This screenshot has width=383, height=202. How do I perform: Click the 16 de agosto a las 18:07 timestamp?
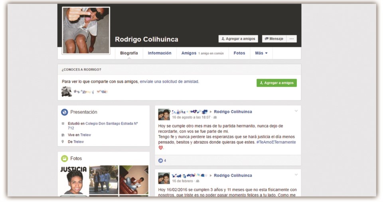[191, 117]
